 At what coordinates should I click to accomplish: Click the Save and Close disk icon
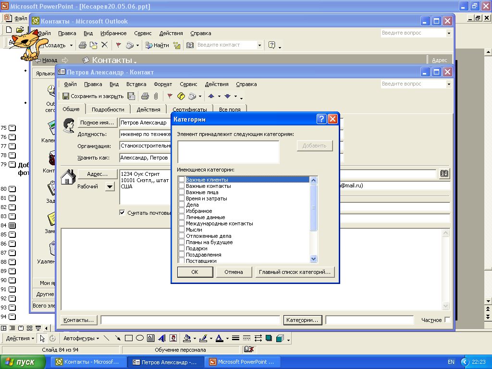(x=65, y=96)
